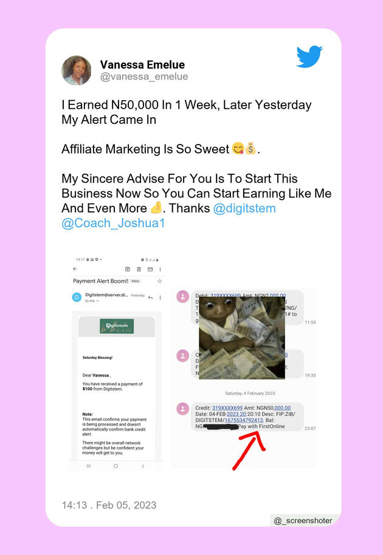Click account number link in Credit SMS

point(227,408)
